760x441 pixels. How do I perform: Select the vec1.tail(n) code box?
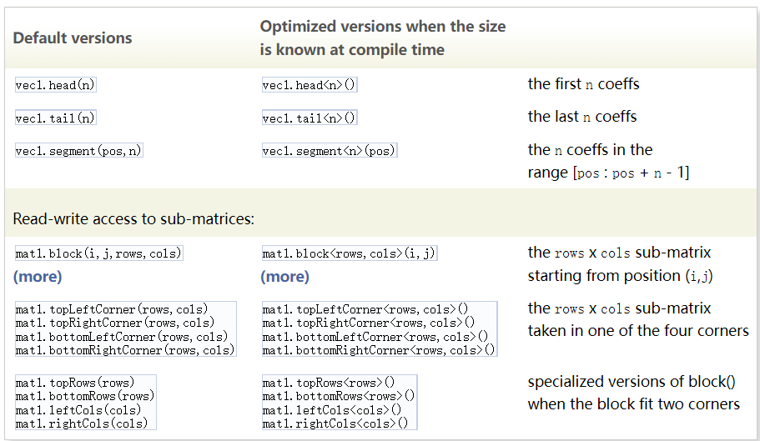(x=56, y=118)
